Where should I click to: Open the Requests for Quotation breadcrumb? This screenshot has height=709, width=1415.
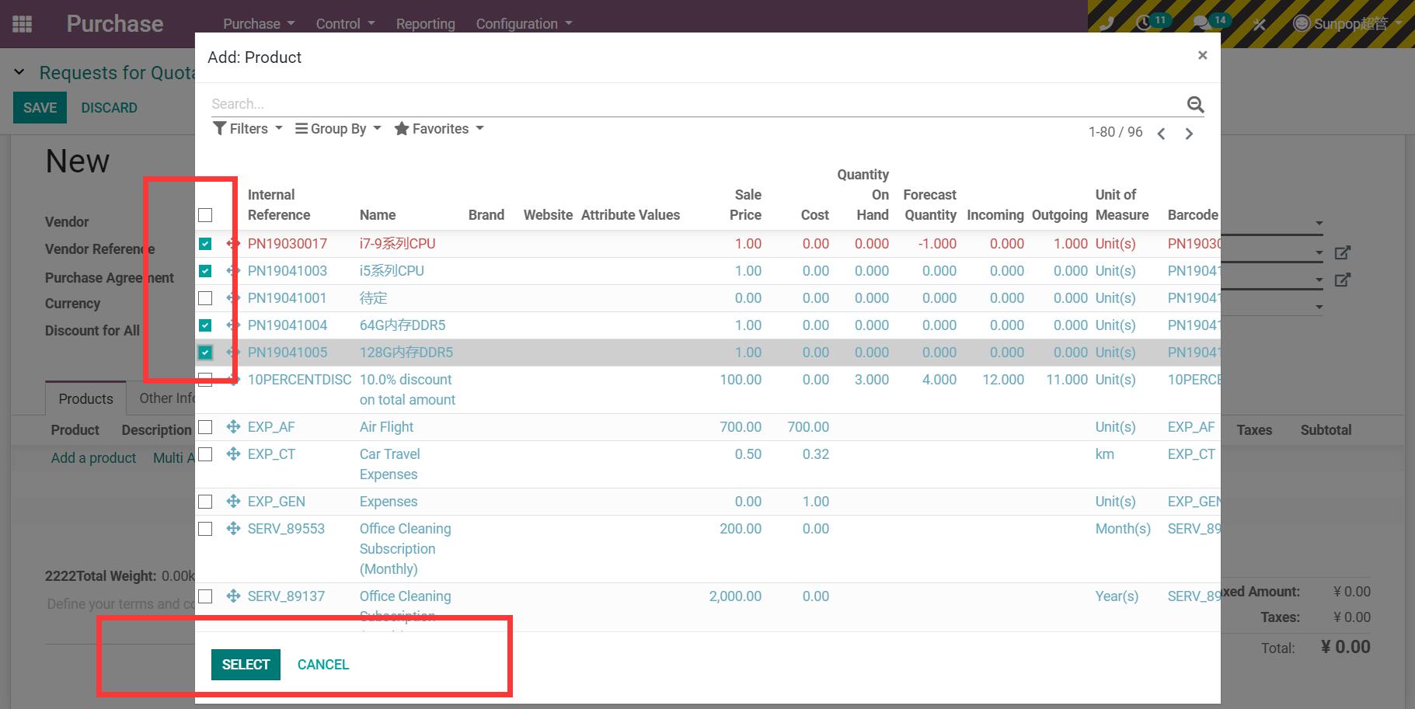coord(117,73)
